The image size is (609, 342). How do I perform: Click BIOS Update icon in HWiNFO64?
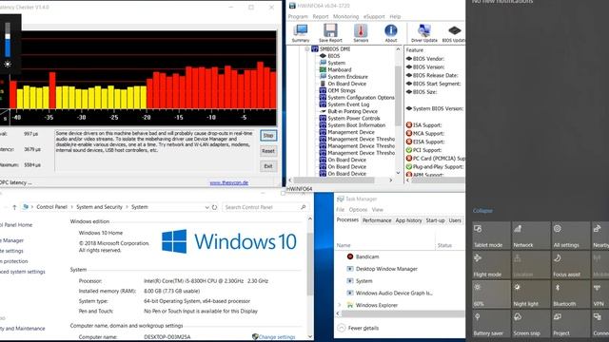coord(454,33)
